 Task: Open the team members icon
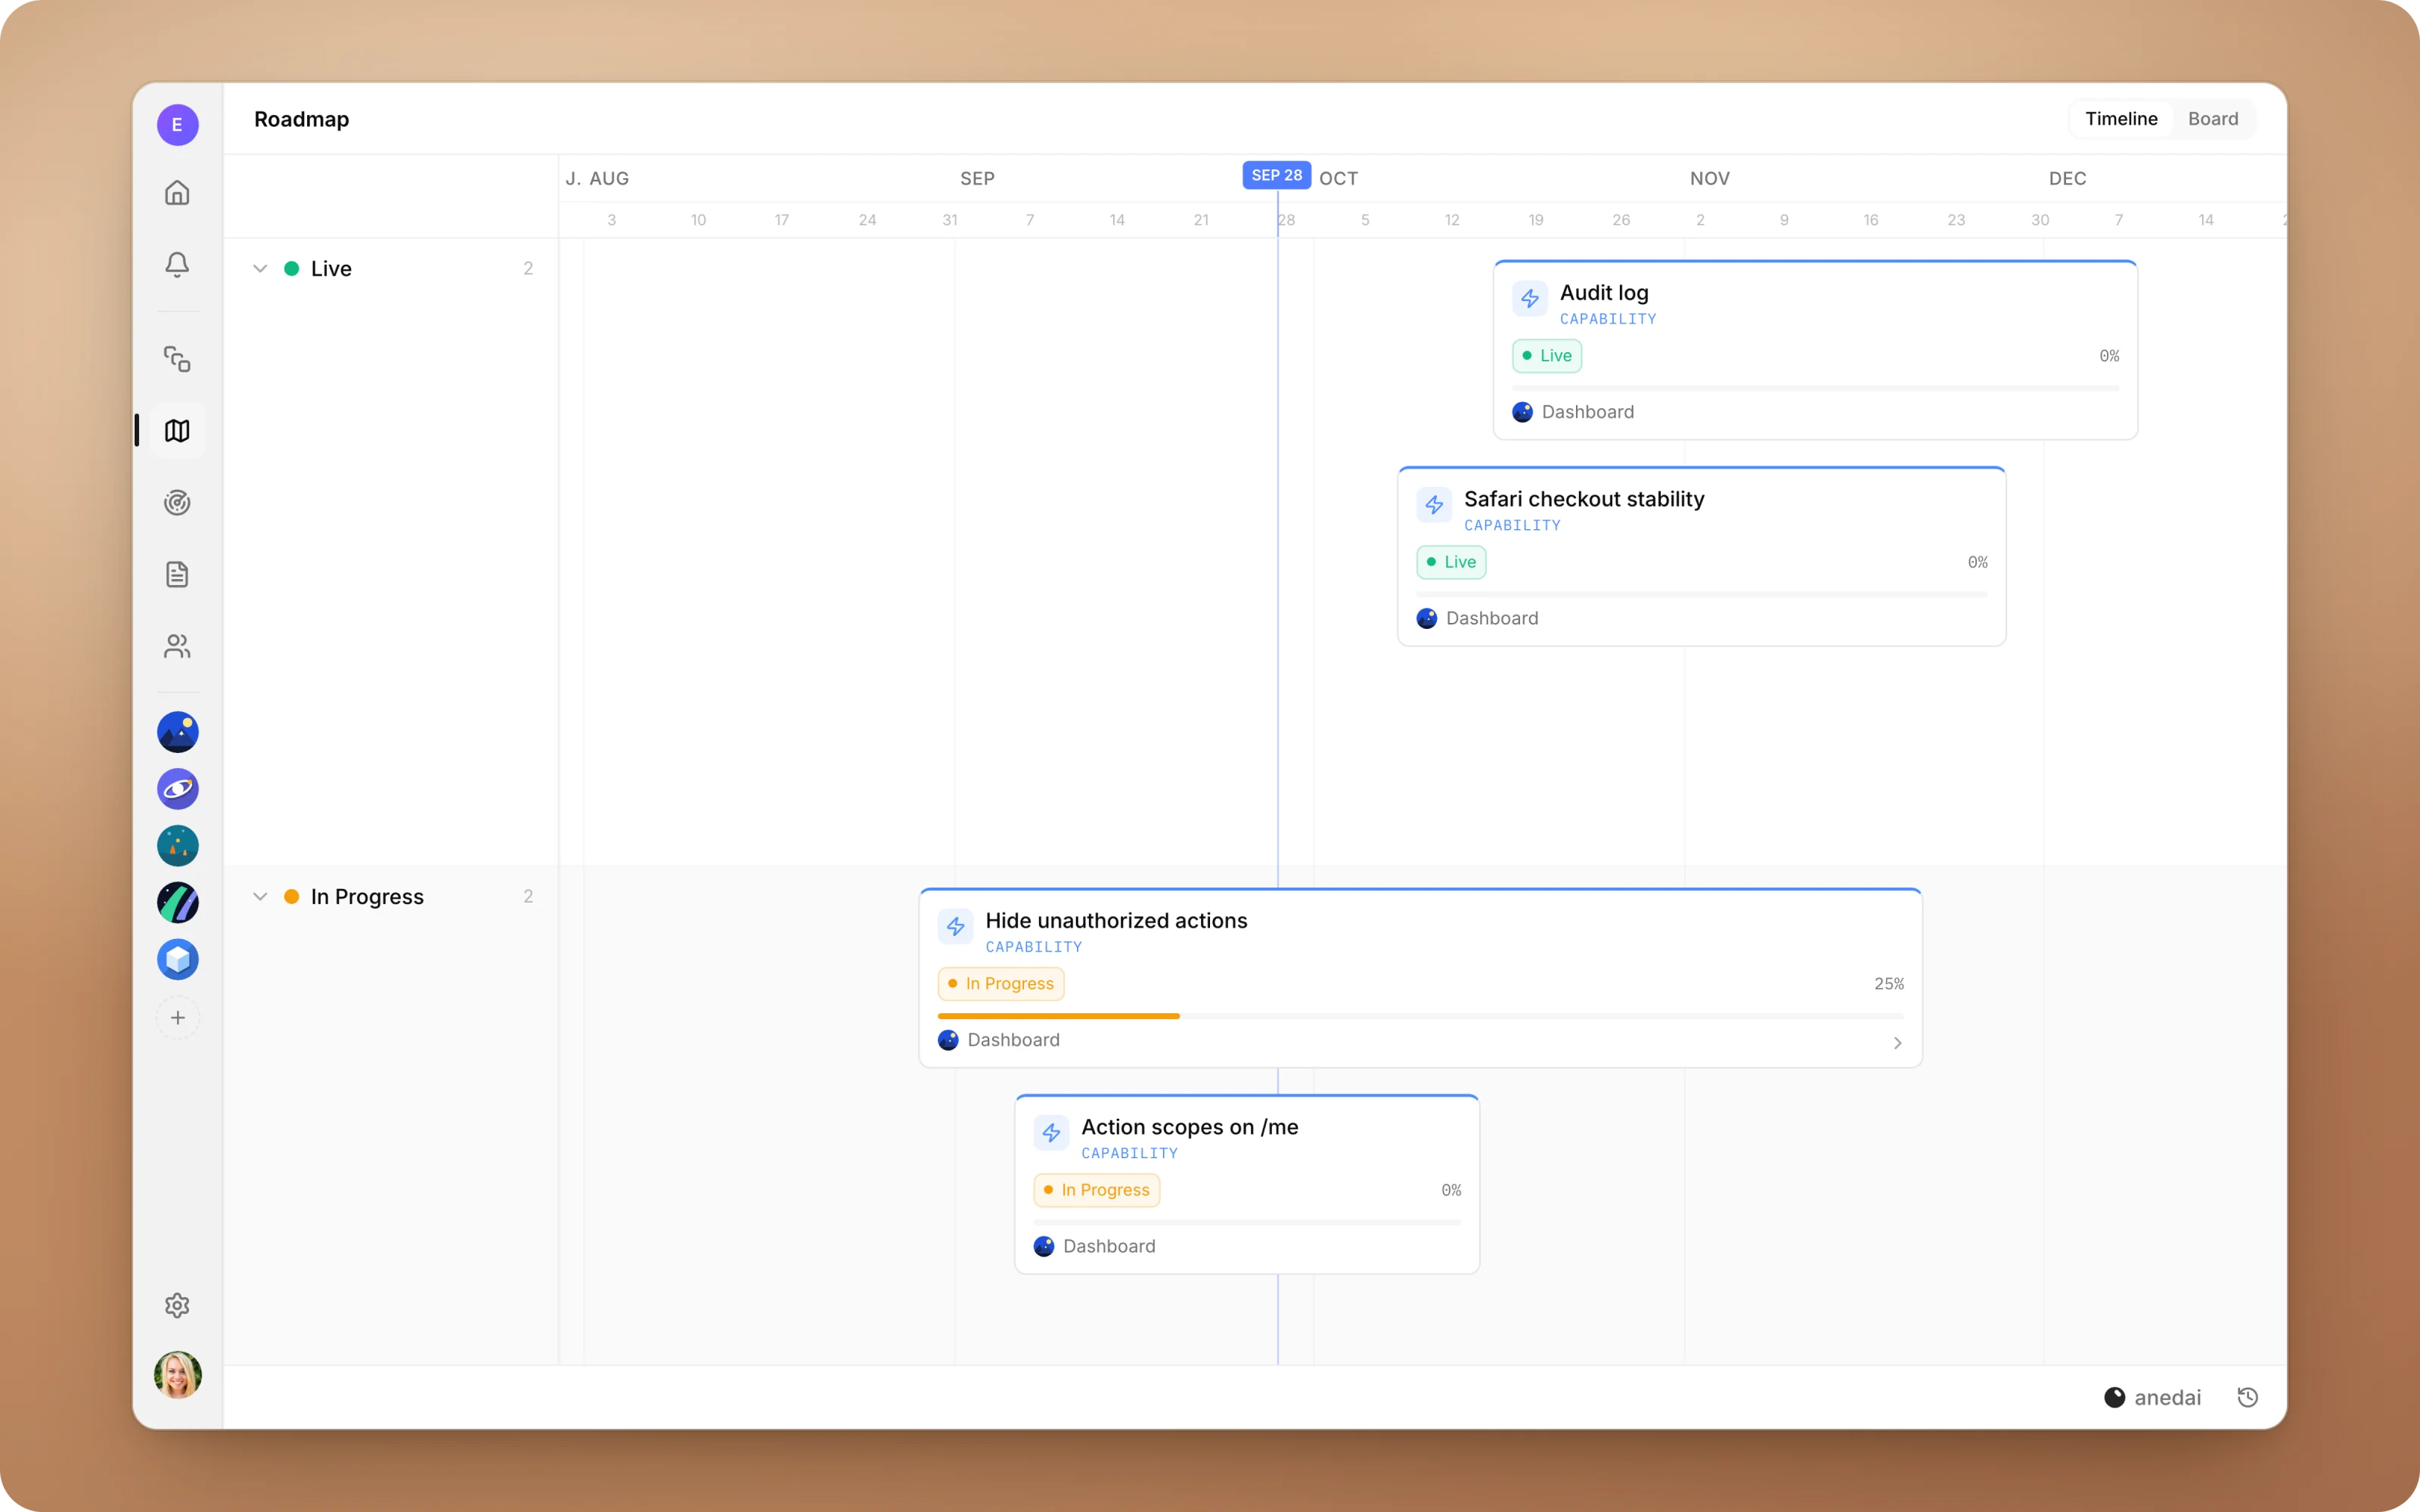pyautogui.click(x=177, y=646)
